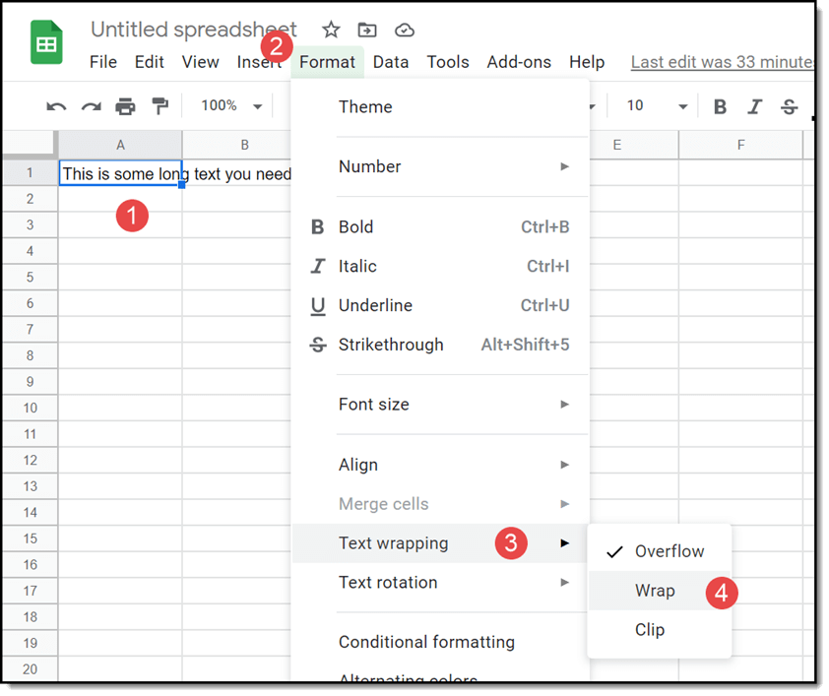829x696 pixels.
Task: Toggle Bold formatting in the toolbar
Action: point(720,105)
